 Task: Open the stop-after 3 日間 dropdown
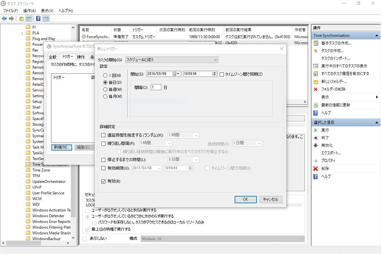pos(183,160)
